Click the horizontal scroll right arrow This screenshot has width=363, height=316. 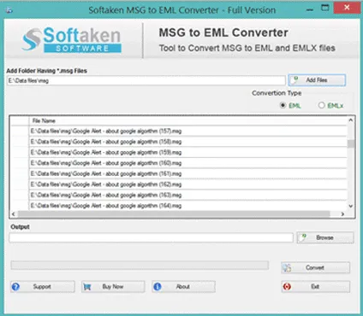342,214
